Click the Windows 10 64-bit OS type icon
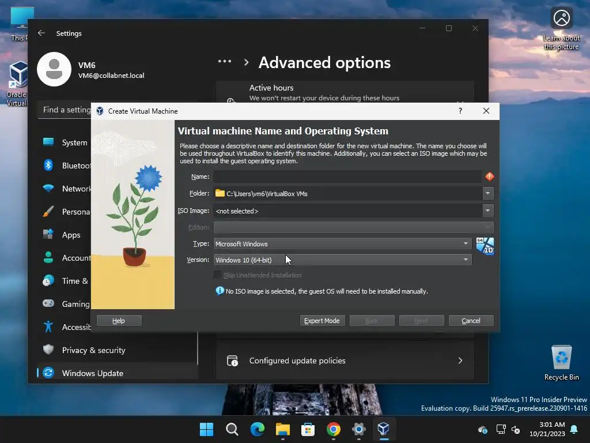 point(485,246)
